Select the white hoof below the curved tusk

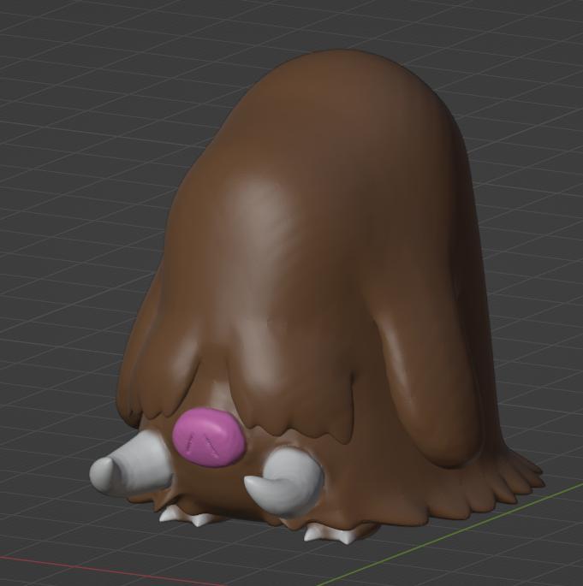point(330,535)
